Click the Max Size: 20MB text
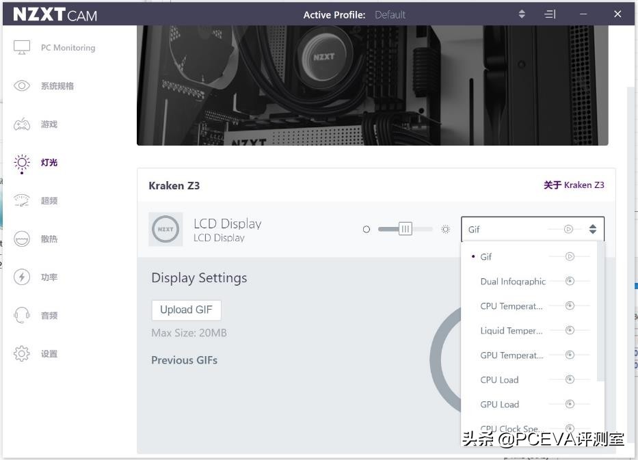The image size is (638, 460). (189, 333)
